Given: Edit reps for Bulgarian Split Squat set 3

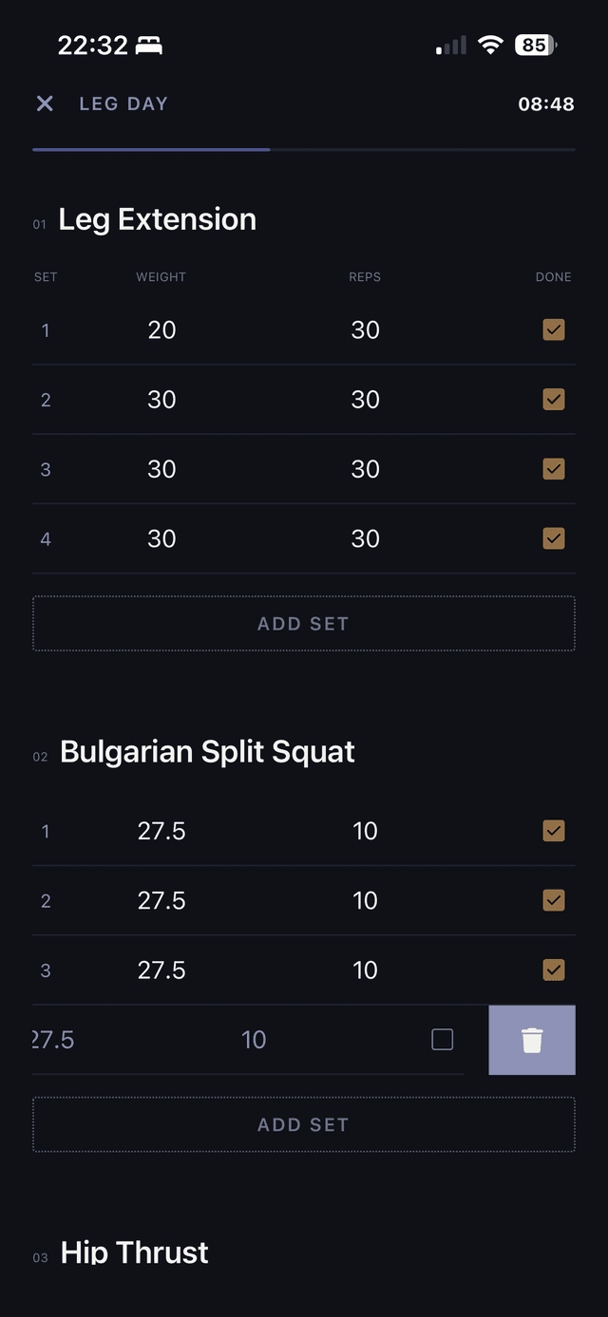Looking at the screenshot, I should (366, 970).
